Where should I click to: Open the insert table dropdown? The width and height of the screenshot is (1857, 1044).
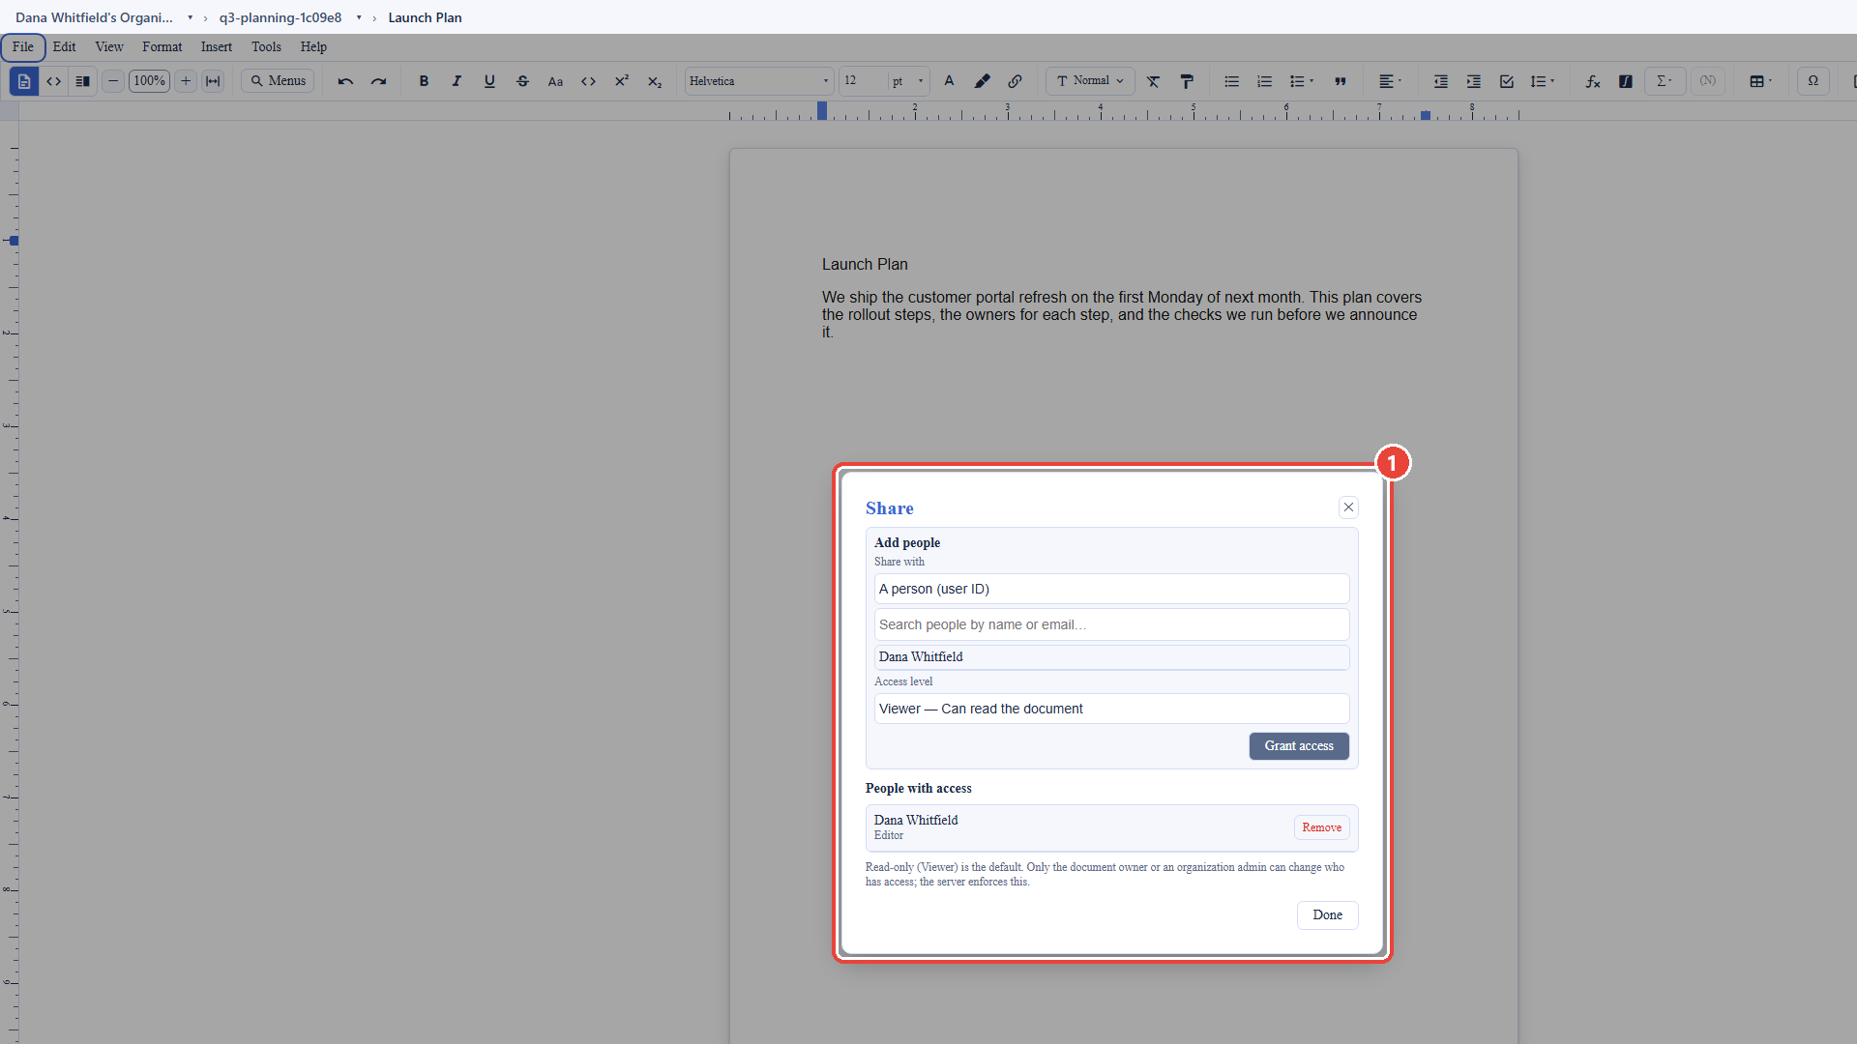[x=1760, y=81]
